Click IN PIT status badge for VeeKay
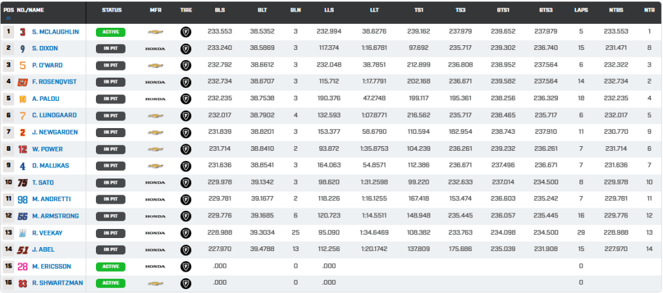Viewport: 663px width, 293px height. [x=110, y=233]
